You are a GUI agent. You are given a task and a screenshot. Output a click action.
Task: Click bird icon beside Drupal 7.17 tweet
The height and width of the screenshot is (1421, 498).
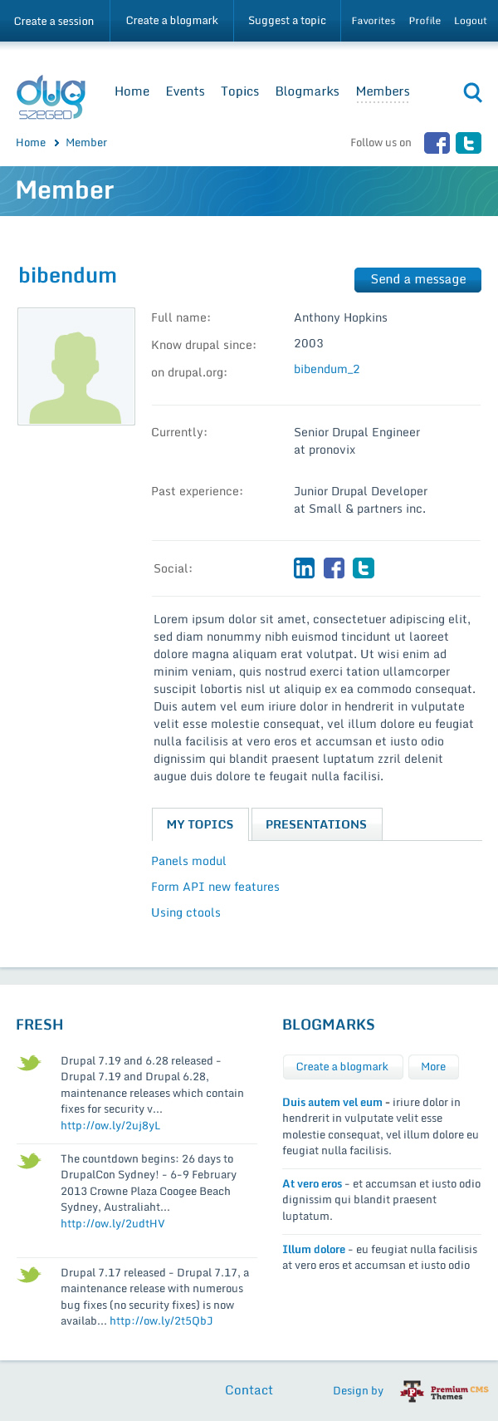(29, 1274)
